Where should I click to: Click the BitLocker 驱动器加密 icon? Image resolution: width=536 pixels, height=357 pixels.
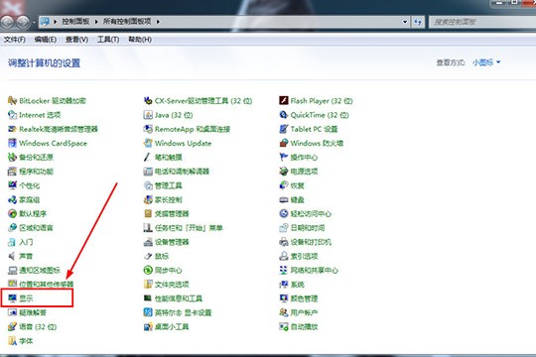(x=12, y=100)
